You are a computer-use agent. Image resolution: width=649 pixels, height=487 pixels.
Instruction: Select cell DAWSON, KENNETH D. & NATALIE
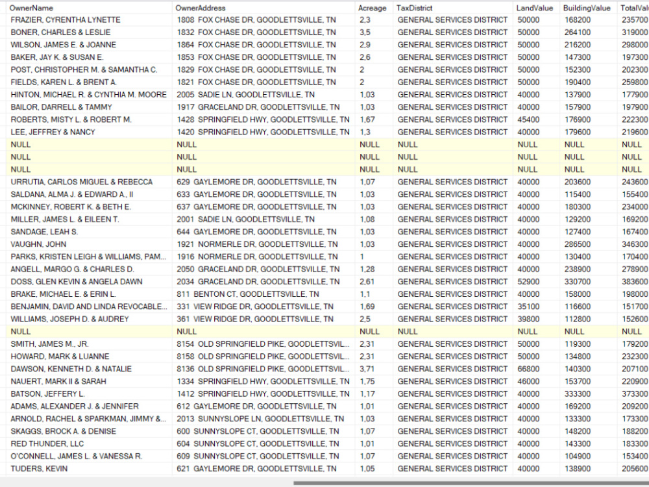pyautogui.click(x=89, y=369)
